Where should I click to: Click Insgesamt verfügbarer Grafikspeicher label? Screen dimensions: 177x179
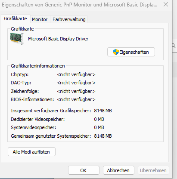51,111
